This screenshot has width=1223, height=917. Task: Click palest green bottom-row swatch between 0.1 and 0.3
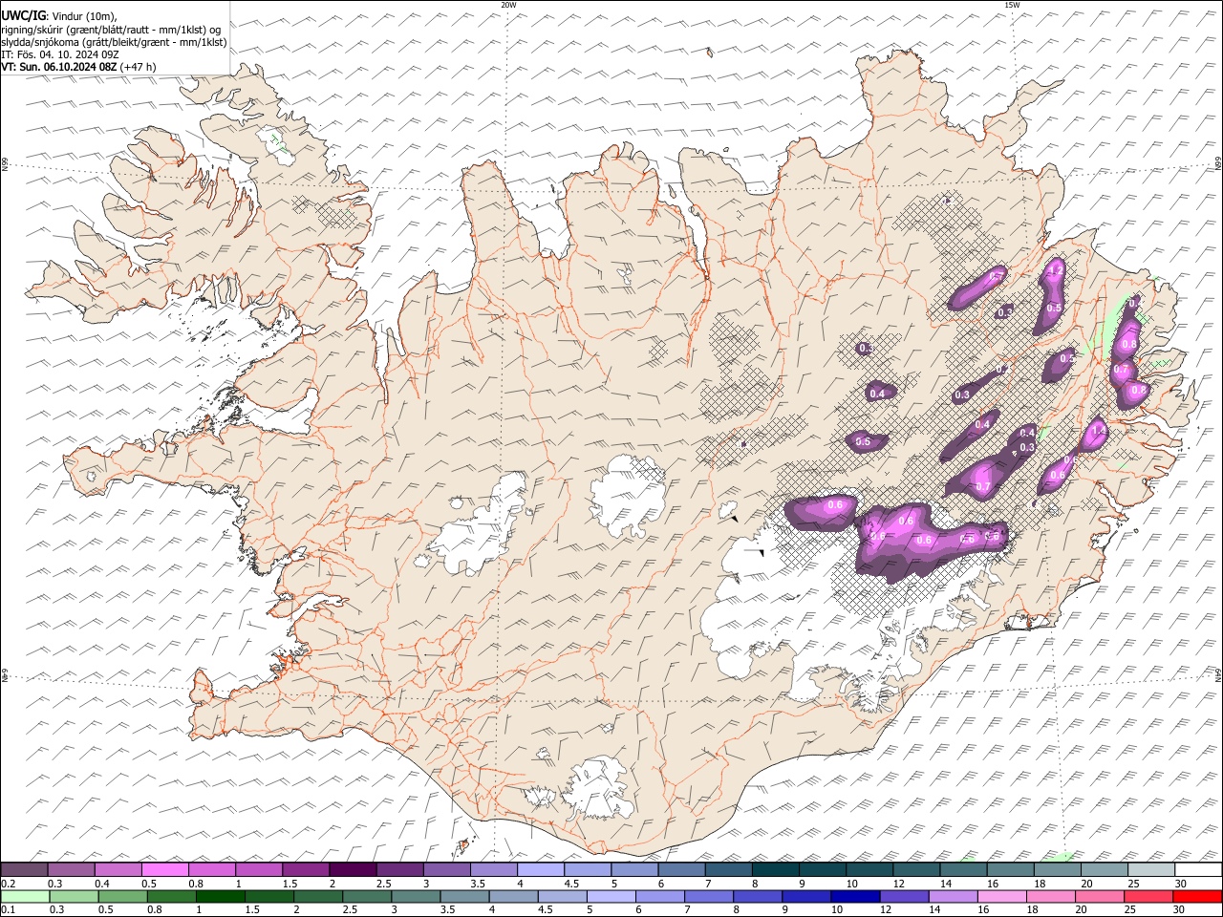click(x=24, y=896)
